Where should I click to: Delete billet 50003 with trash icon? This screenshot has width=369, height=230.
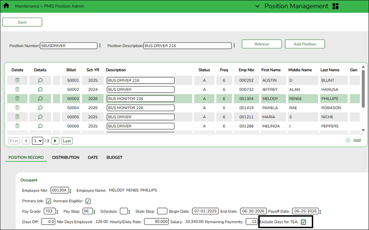click(x=17, y=99)
